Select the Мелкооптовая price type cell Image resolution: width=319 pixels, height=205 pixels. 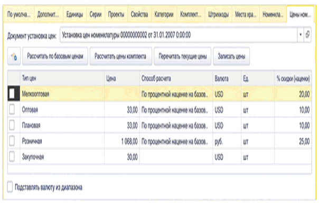click(x=62, y=94)
